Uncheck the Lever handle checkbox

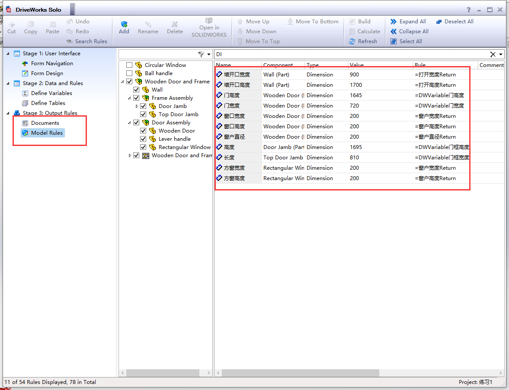(x=143, y=139)
